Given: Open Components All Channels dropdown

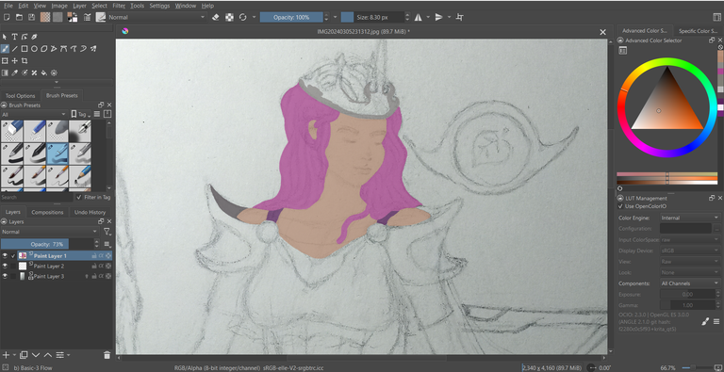Looking at the screenshot, I should point(689,283).
